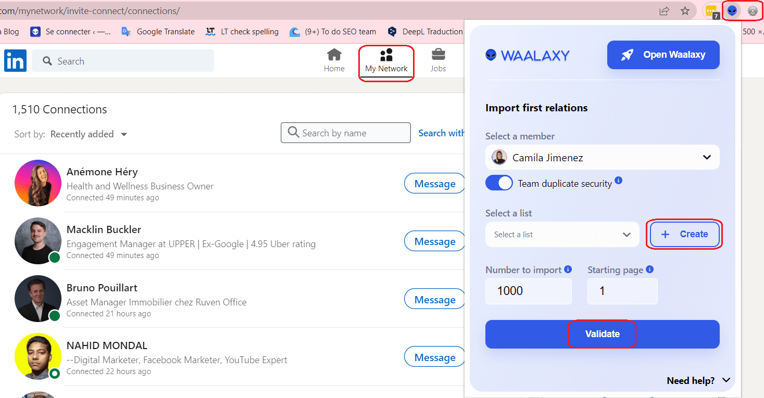This screenshot has width=764, height=398.
Task: Click the LinkedIn Search field
Action: 123,61
